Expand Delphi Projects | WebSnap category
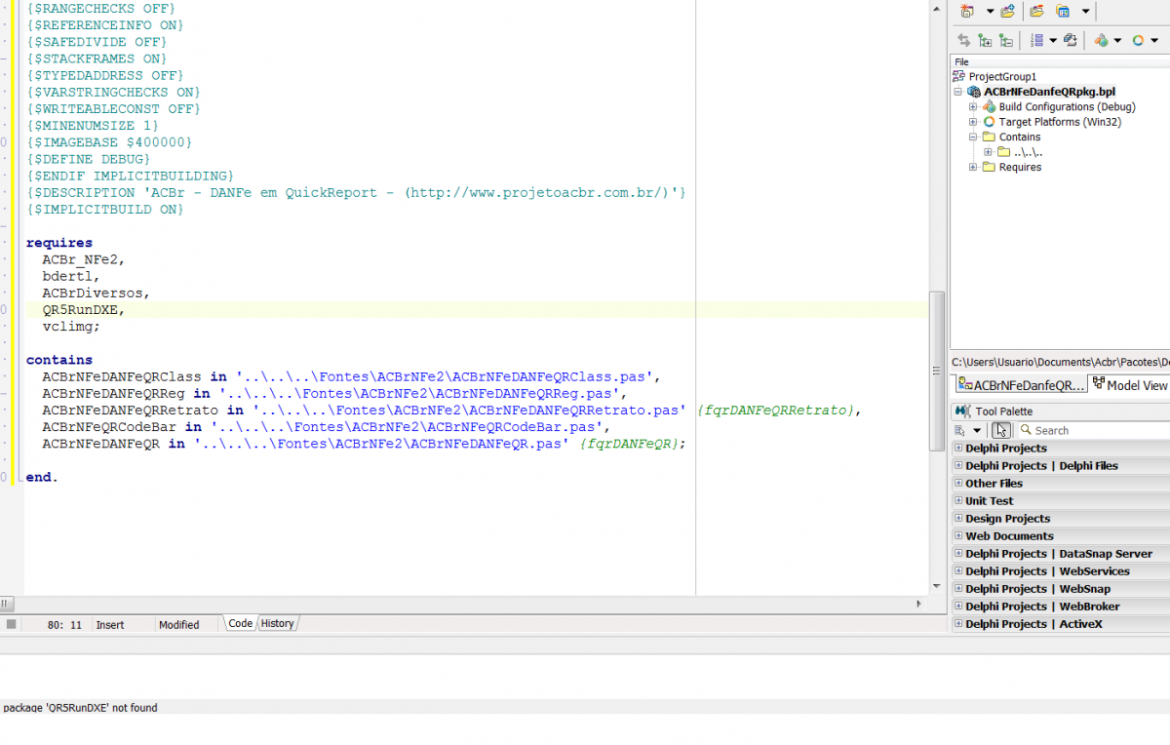The image size is (1170, 745). pyautogui.click(x=958, y=588)
